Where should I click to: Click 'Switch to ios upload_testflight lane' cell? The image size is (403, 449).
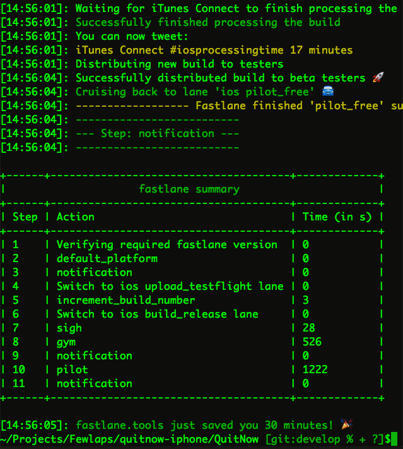point(170,286)
